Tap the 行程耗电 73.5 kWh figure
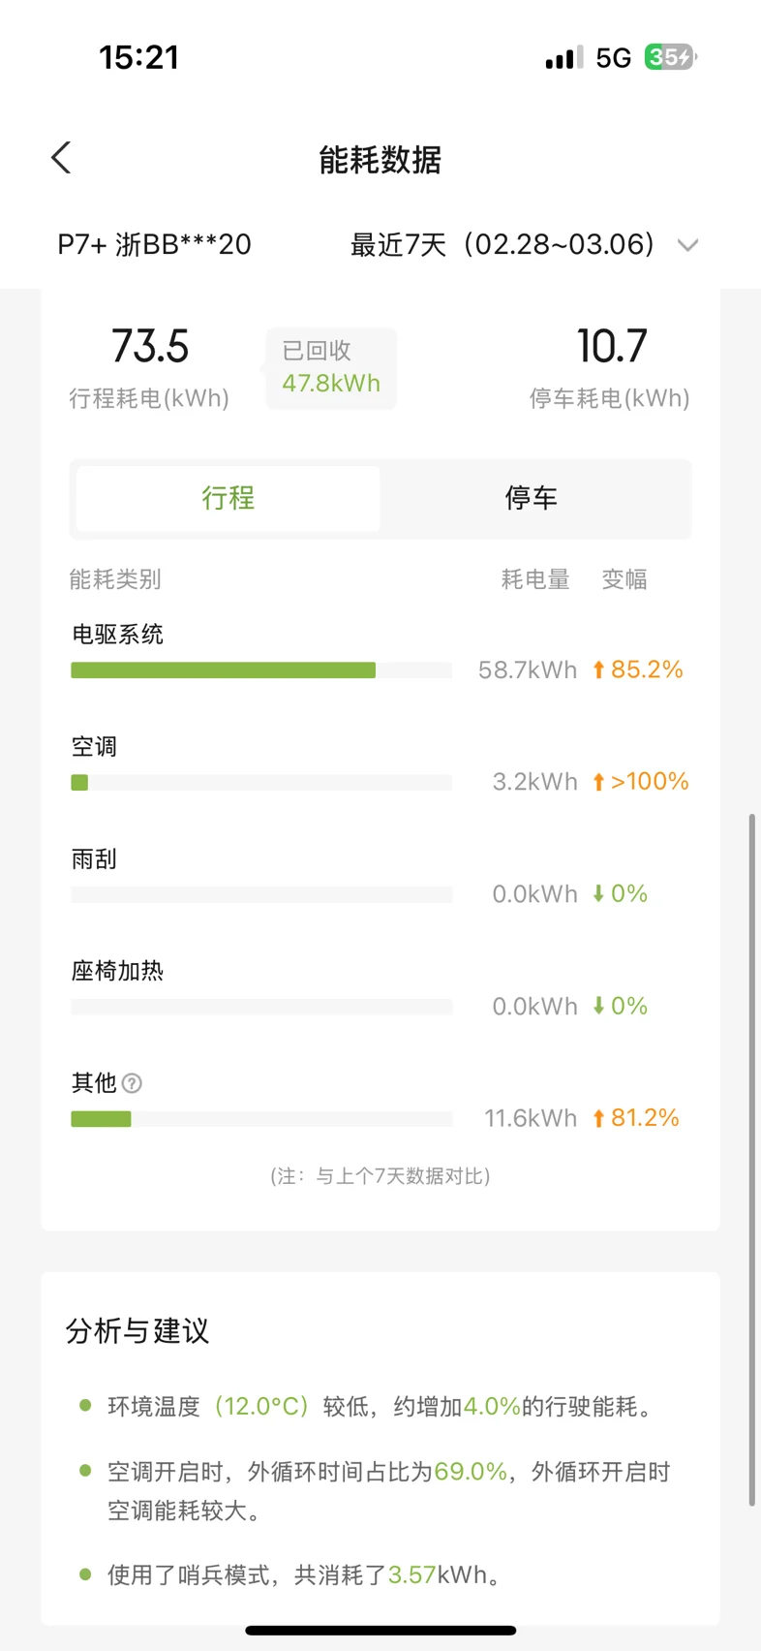Screen dimensions: 761x1651 click(149, 347)
